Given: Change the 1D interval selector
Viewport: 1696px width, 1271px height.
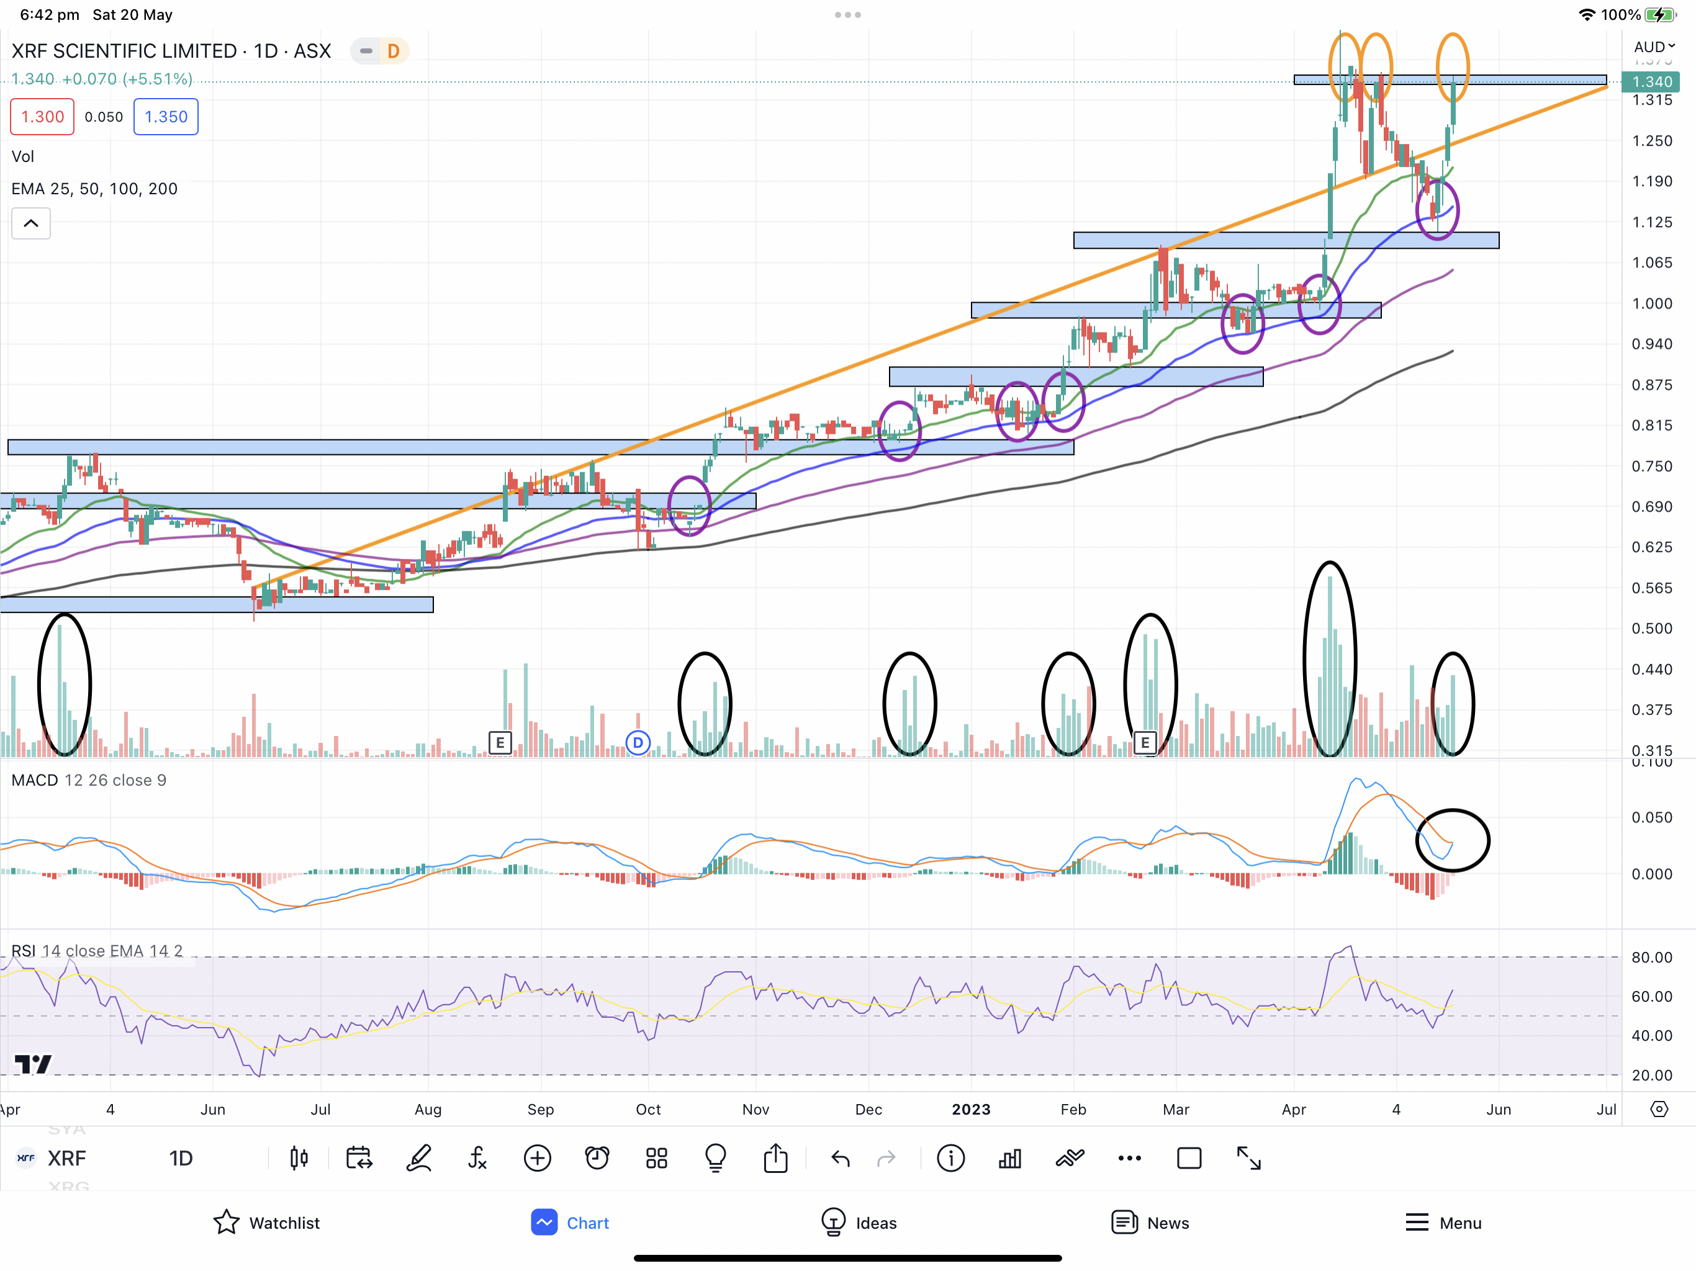Looking at the screenshot, I should tap(181, 1158).
